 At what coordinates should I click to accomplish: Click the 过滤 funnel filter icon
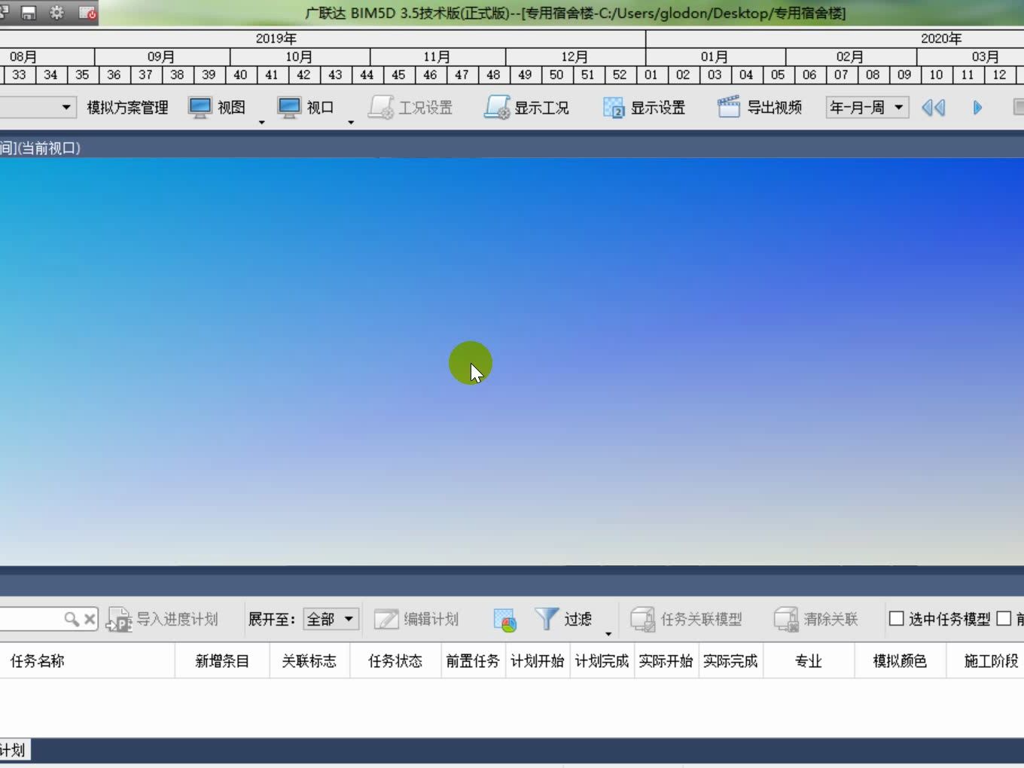[546, 619]
